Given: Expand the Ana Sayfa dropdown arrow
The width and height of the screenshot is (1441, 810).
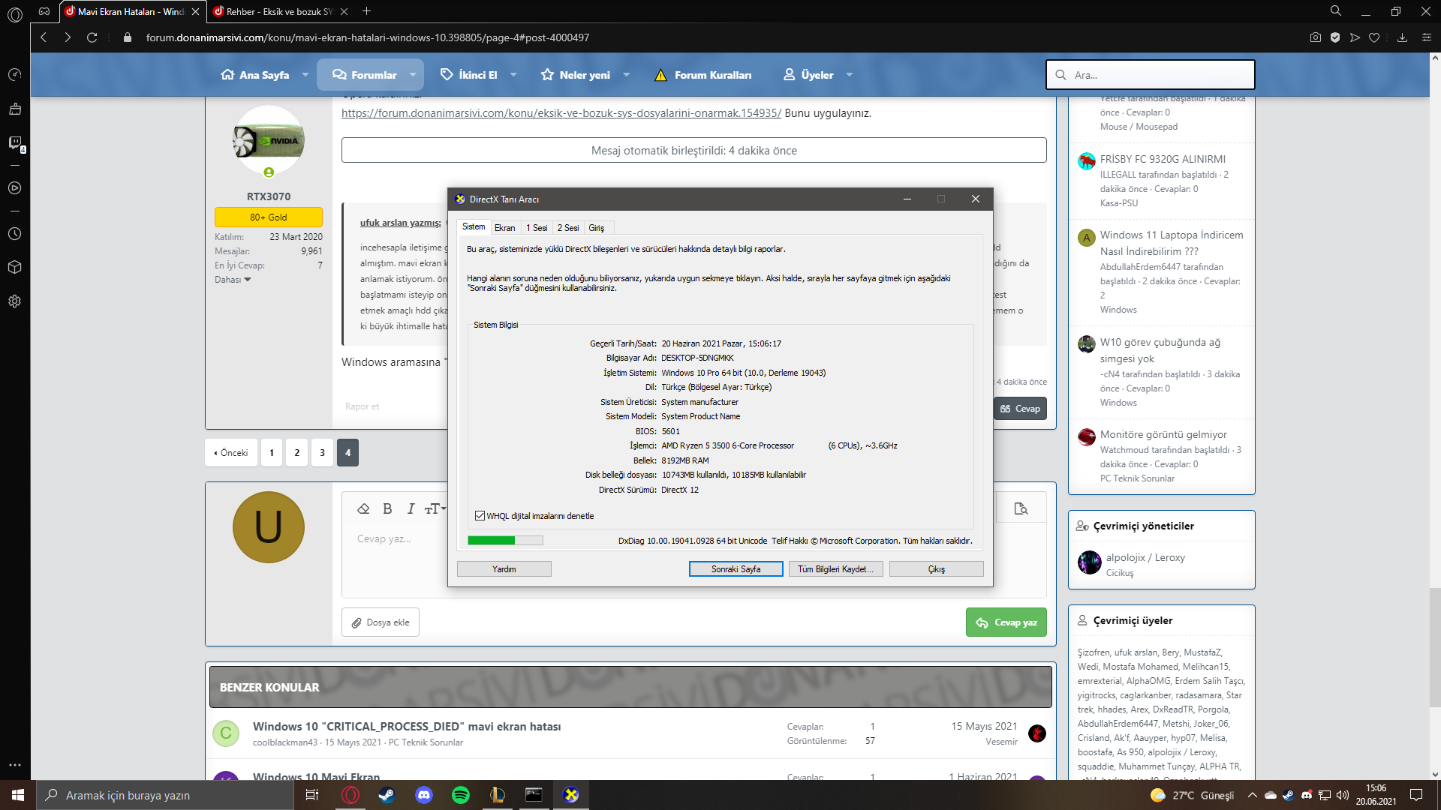Looking at the screenshot, I should click(305, 75).
